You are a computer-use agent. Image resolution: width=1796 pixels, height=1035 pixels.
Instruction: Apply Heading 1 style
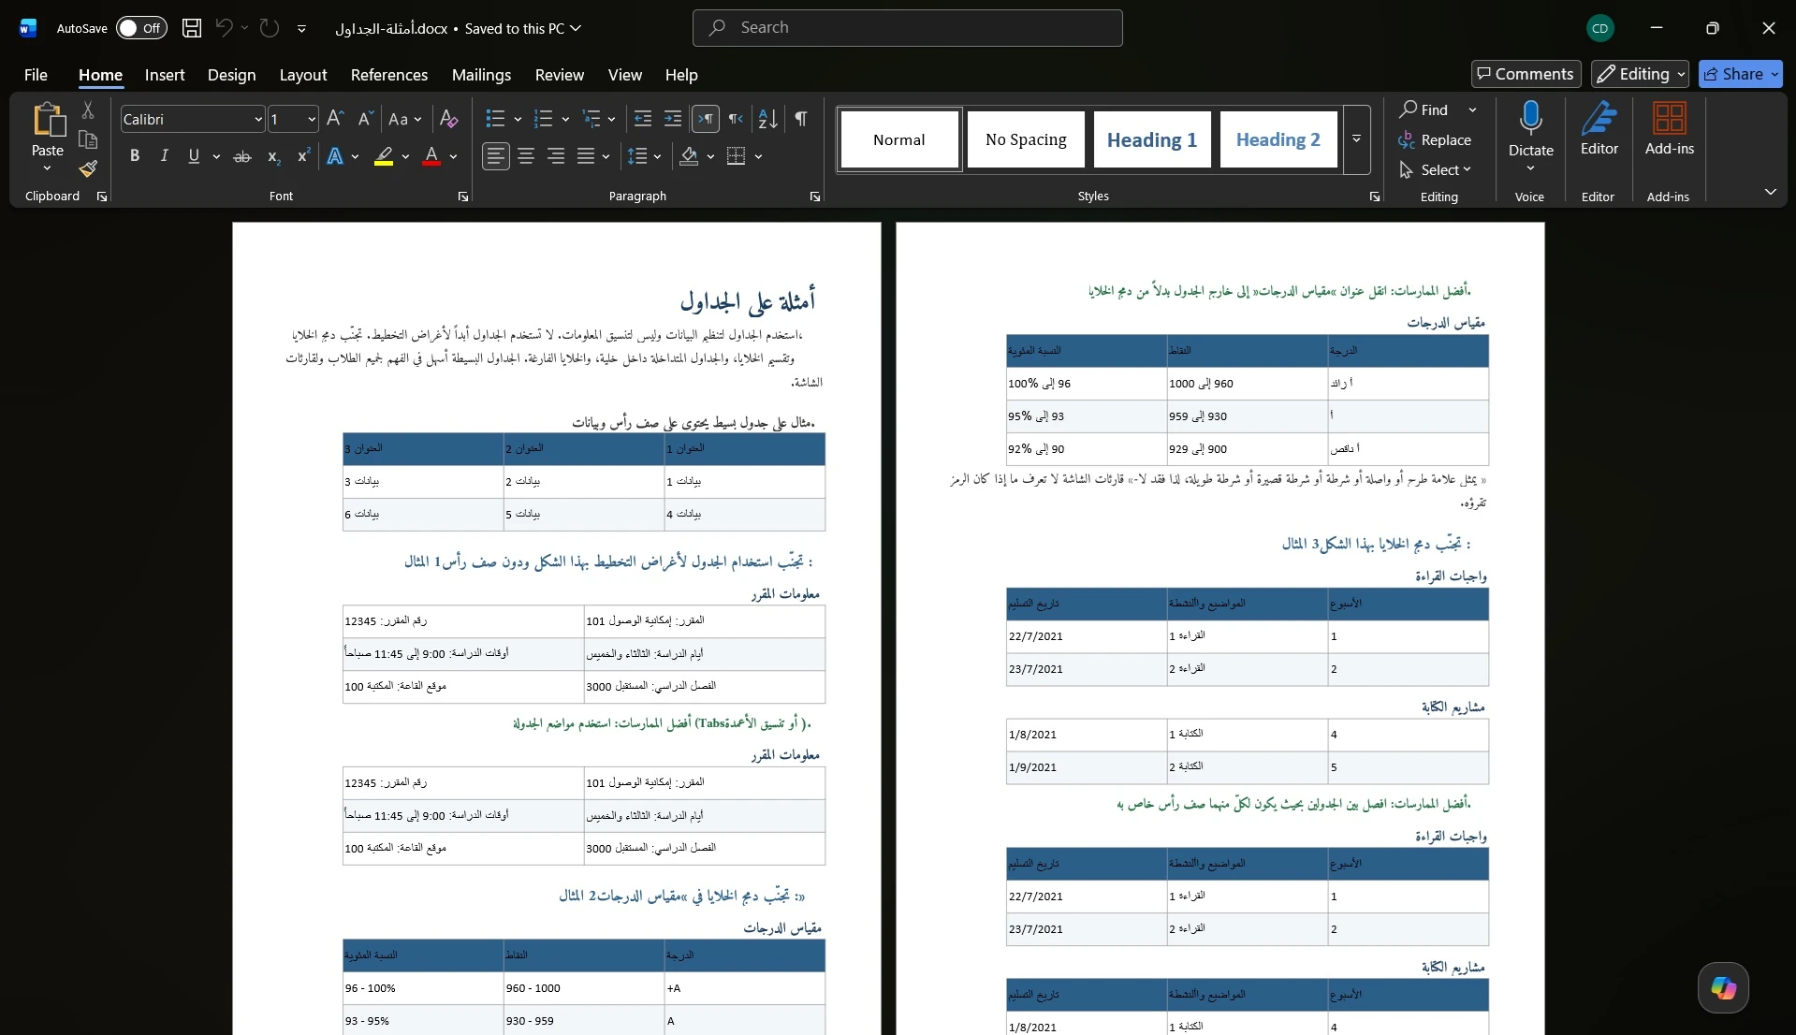(x=1152, y=139)
